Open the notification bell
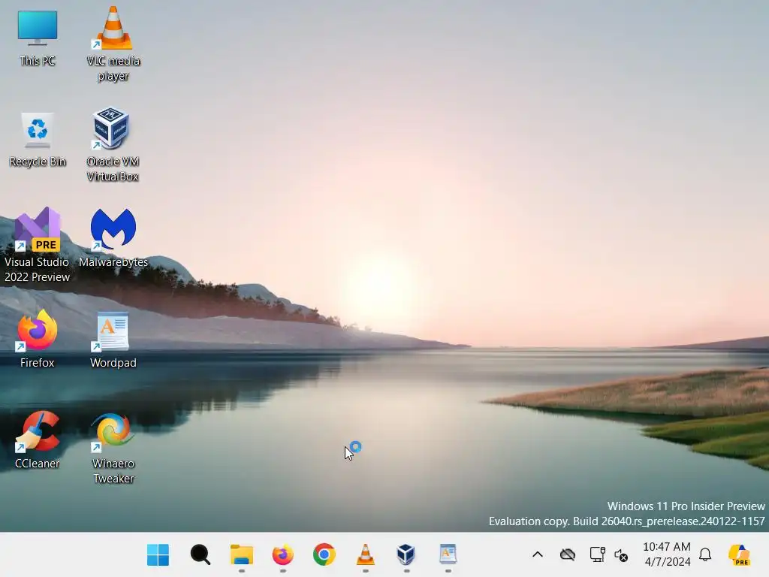This screenshot has width=769, height=577. 705,554
